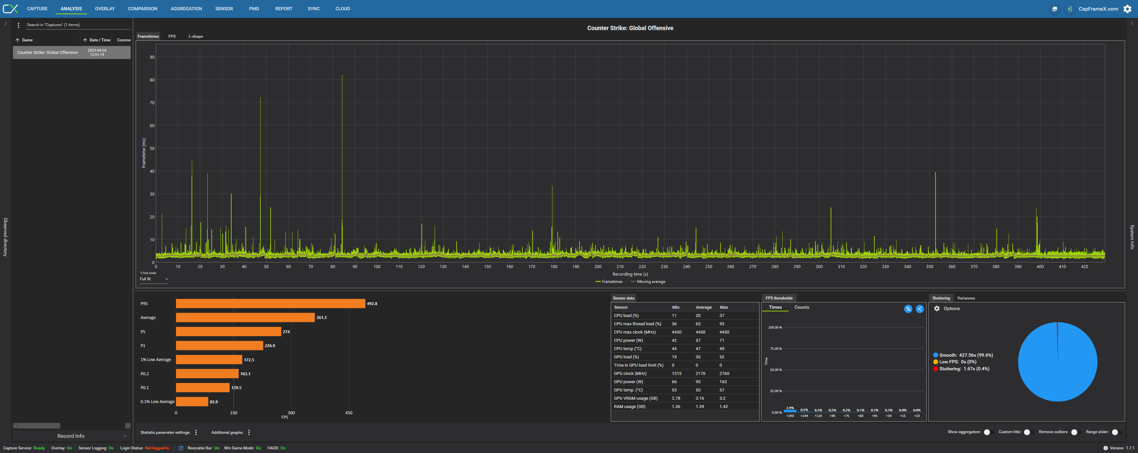
Task: Click the percent icon in FPS thresholds
Action: 908,309
